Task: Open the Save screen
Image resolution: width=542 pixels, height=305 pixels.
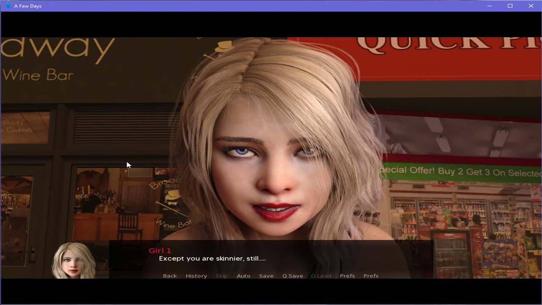Action: (x=266, y=276)
